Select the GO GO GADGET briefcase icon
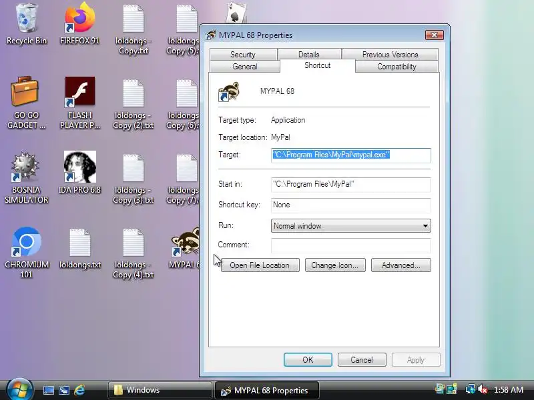The height and width of the screenshot is (400, 534). [26, 102]
